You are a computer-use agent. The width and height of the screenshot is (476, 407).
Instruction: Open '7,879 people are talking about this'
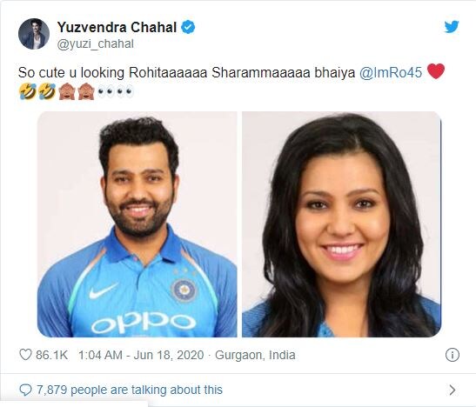point(130,390)
